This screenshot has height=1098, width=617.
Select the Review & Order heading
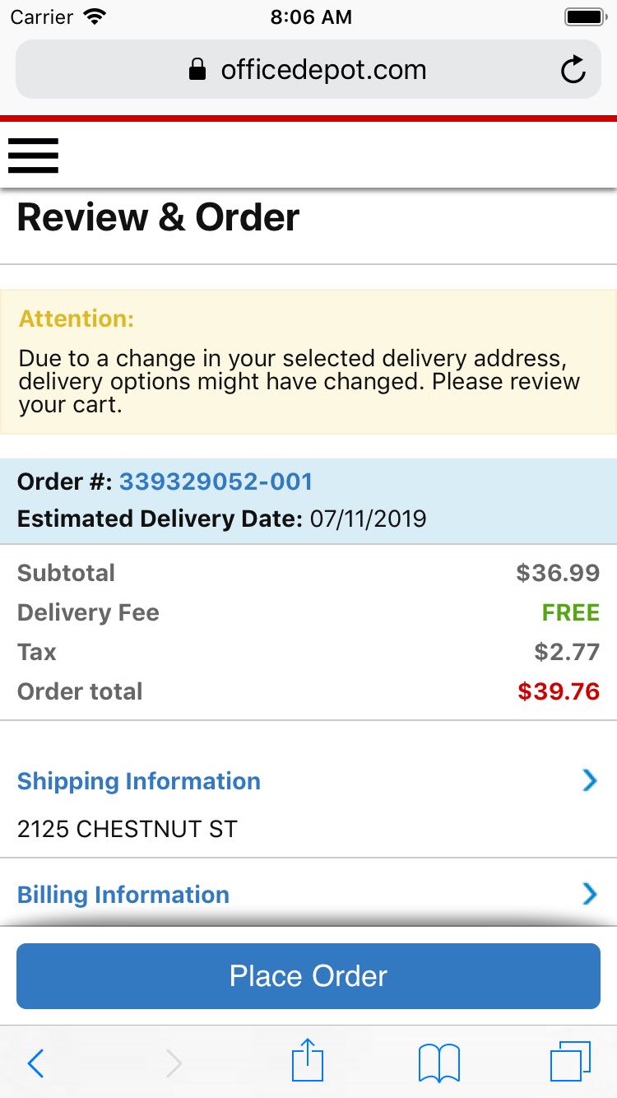[158, 216]
